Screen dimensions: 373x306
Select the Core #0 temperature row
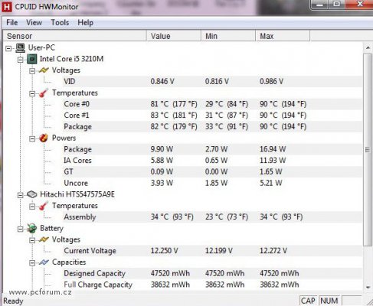point(213,104)
